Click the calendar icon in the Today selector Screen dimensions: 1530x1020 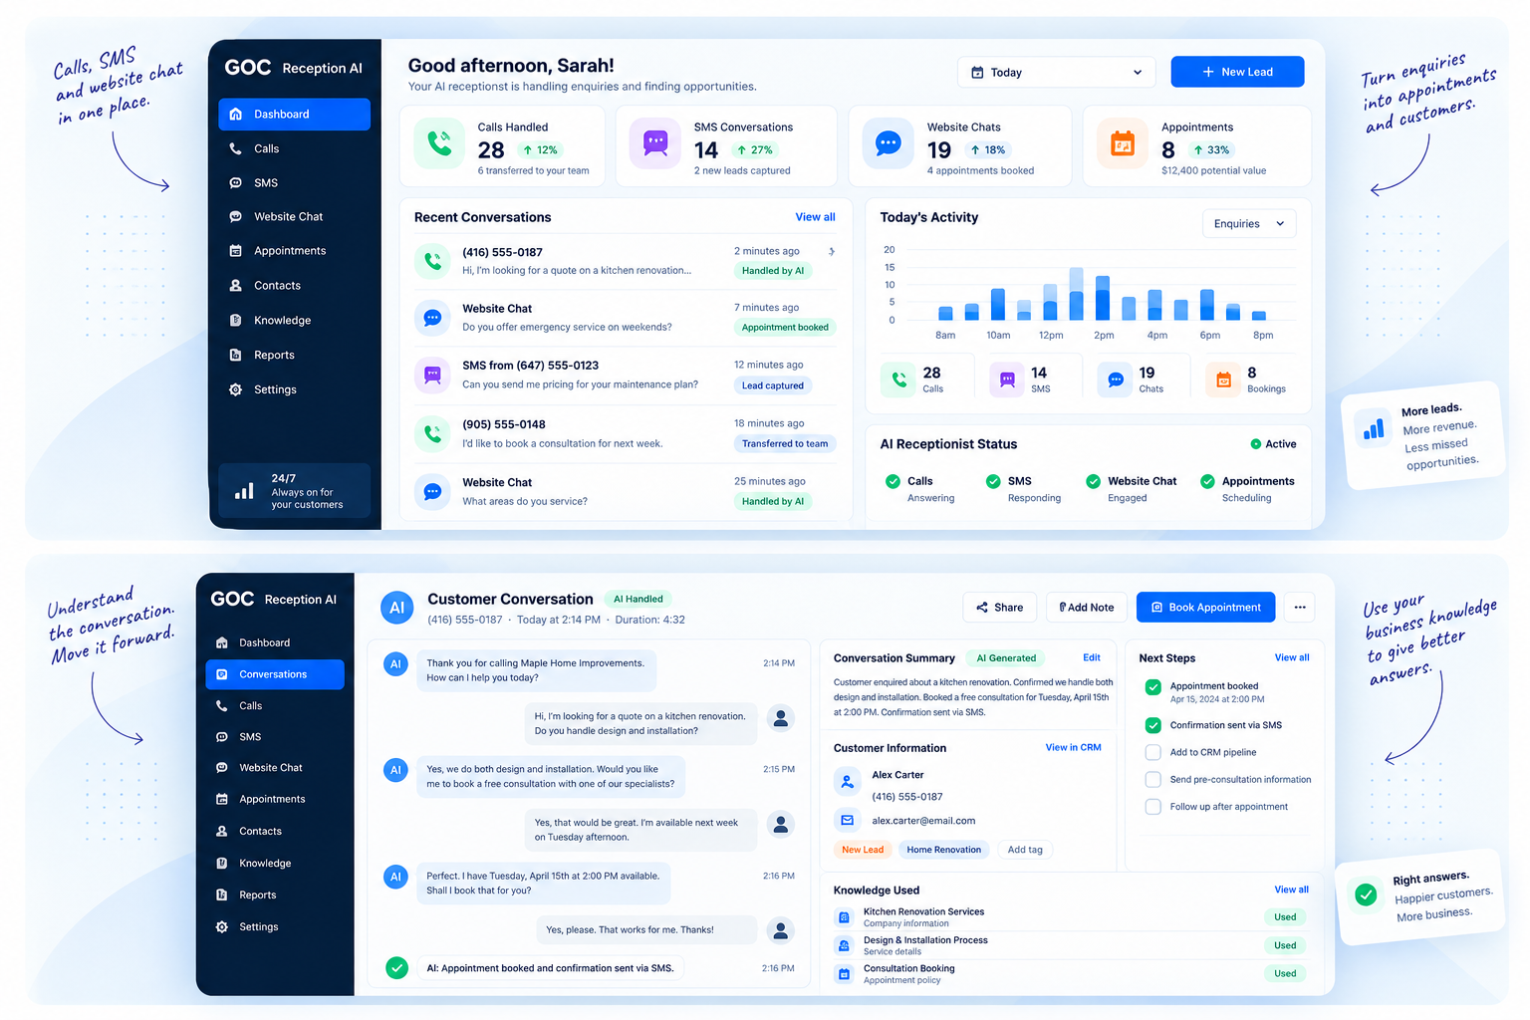click(x=977, y=73)
